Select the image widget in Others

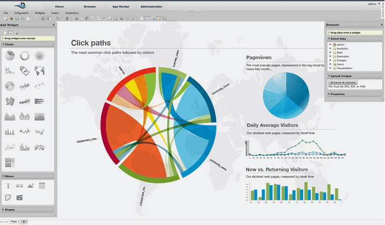click(x=31, y=186)
